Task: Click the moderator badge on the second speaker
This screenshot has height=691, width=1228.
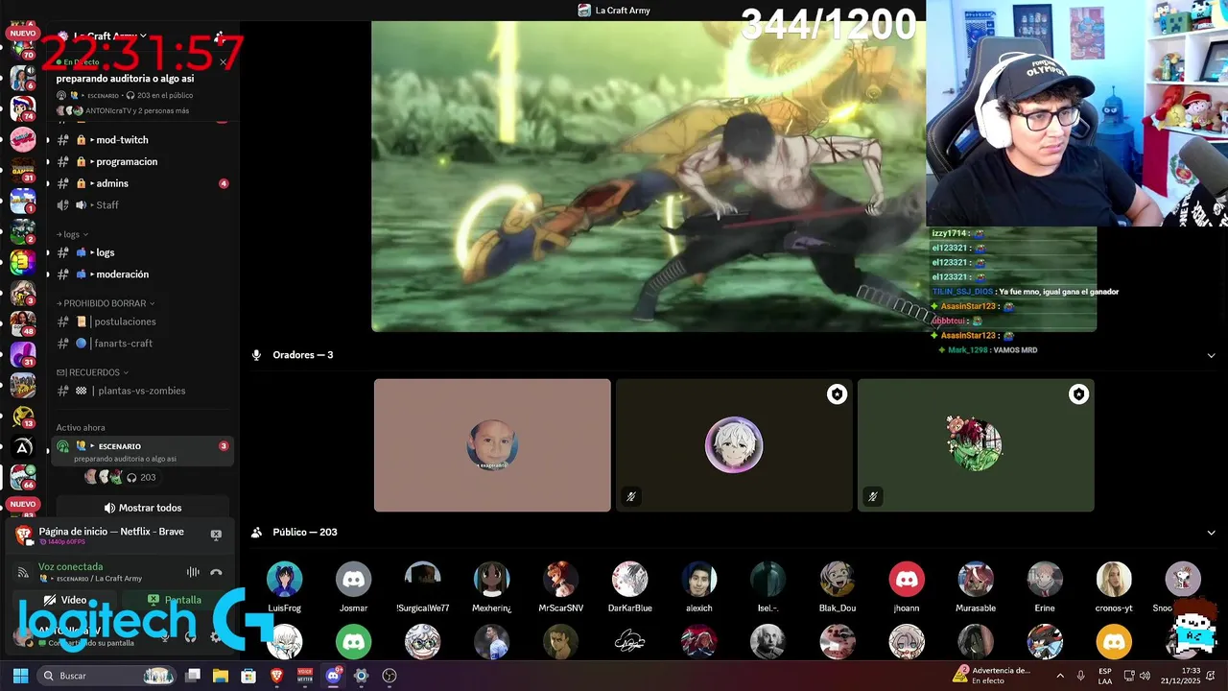Action: [x=838, y=394]
